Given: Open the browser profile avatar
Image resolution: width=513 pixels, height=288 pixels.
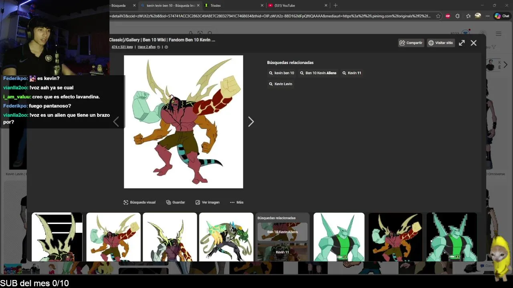Looking at the screenshot, I should (x=478, y=16).
